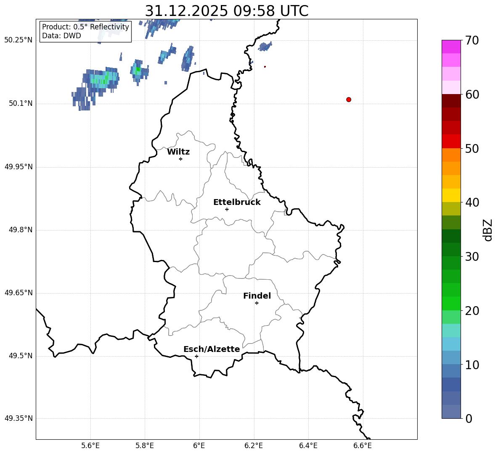Click the colorbar tick label 50
The height and width of the screenshot is (454, 498).
472,148
